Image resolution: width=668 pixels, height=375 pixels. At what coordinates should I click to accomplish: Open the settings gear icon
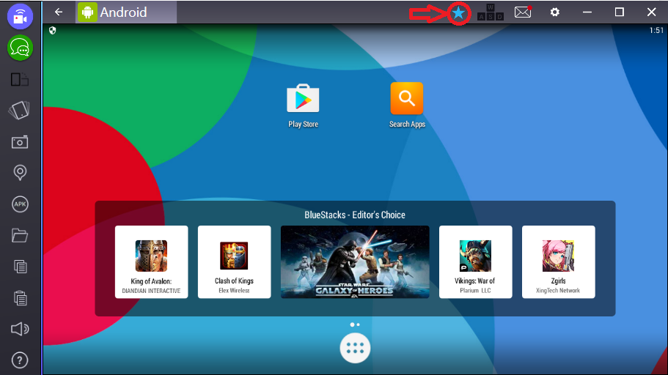(x=554, y=12)
